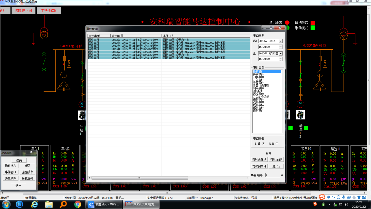The width and height of the screenshot is (371, 209).
Task: Select 开关动作次数 in event type list
Action: pos(261,97)
